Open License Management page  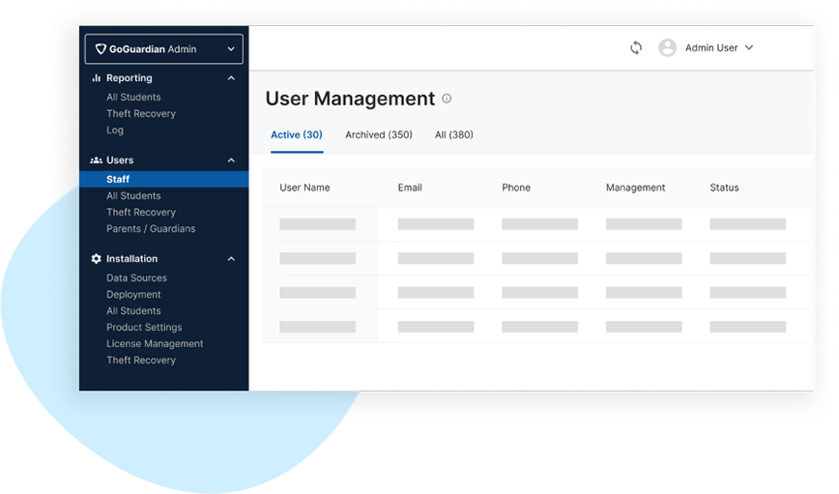pos(155,343)
